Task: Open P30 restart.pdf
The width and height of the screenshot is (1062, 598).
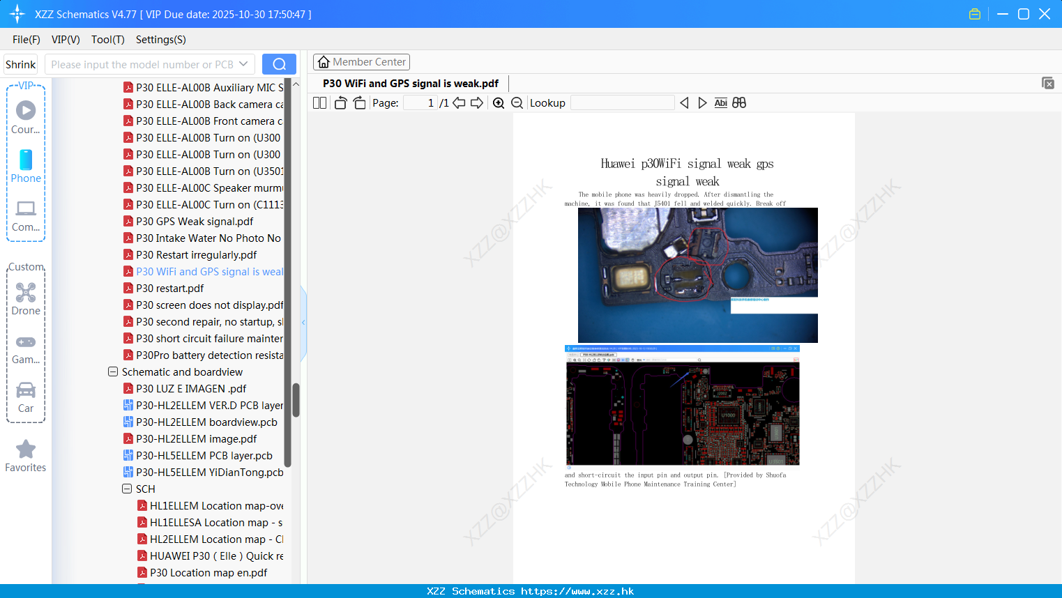Action: pos(164,289)
